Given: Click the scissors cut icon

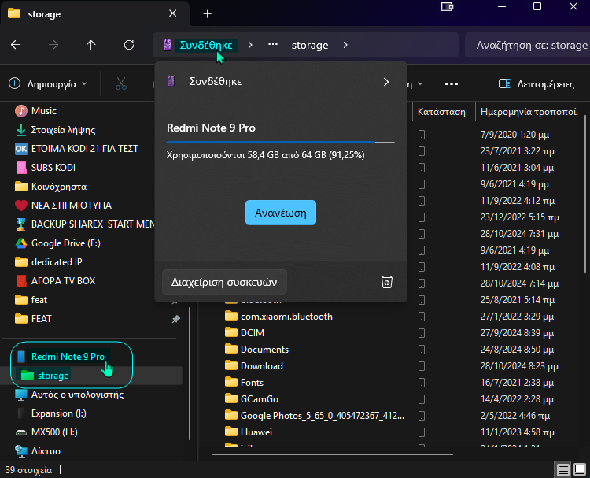Looking at the screenshot, I should tap(121, 83).
